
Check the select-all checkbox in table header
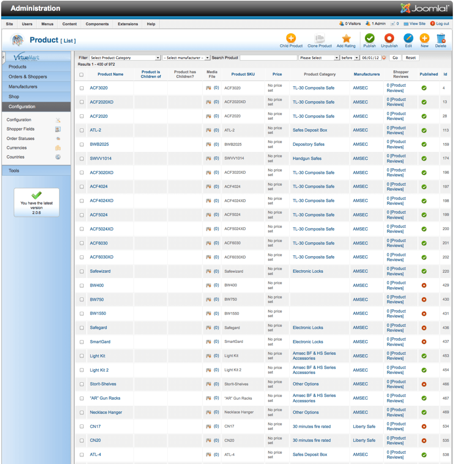tap(81, 75)
